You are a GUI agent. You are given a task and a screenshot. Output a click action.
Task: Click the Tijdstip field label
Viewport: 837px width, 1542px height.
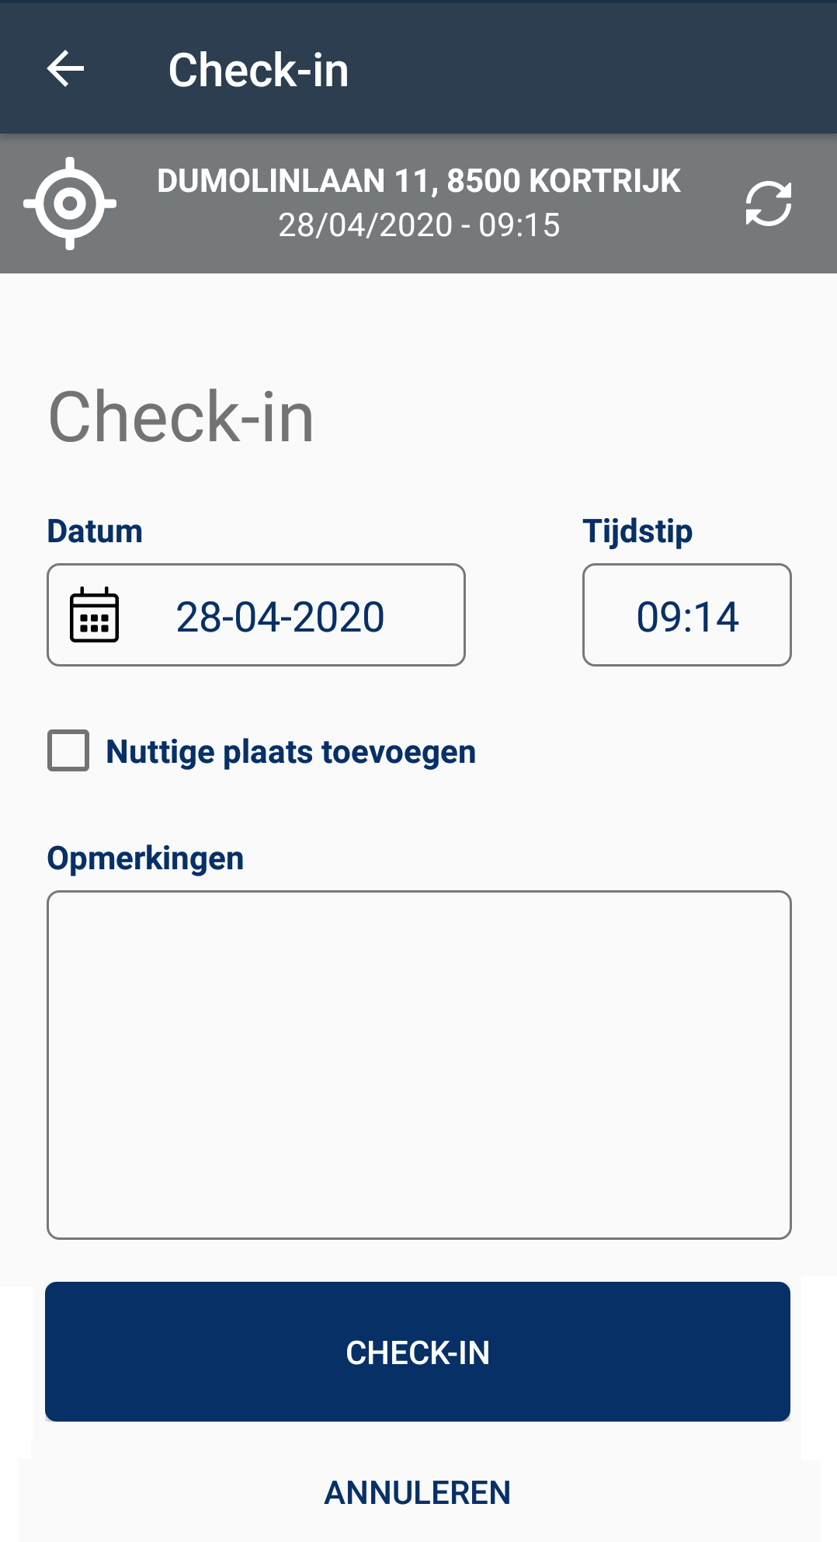coord(637,531)
